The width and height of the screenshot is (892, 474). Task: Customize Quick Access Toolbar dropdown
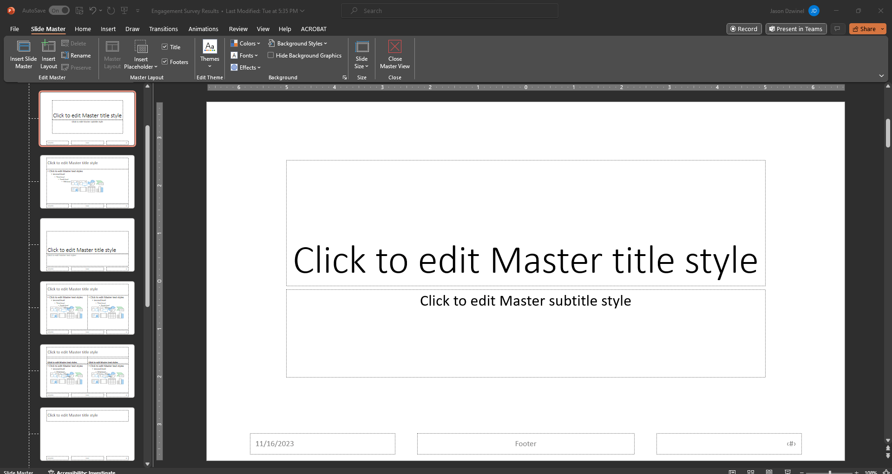point(138,10)
